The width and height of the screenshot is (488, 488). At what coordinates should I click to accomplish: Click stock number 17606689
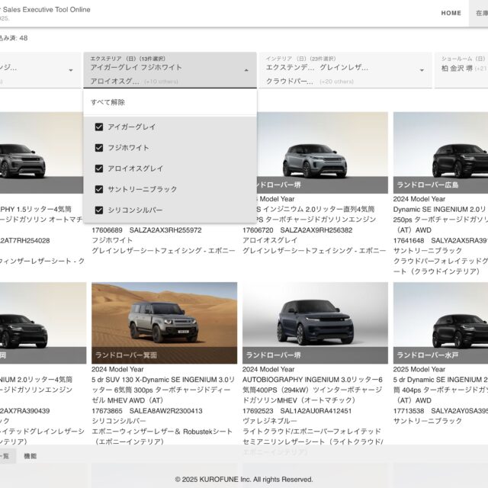[107, 230]
